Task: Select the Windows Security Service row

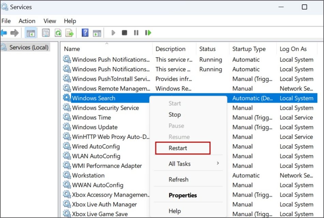Action: 105,108
